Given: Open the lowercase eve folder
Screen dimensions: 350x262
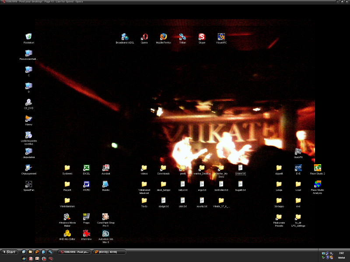Looking at the screenshot, I should click(x=298, y=202).
